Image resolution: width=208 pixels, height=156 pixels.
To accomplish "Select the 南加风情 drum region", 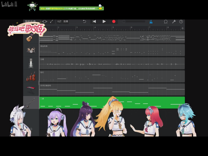I will [112, 50].
